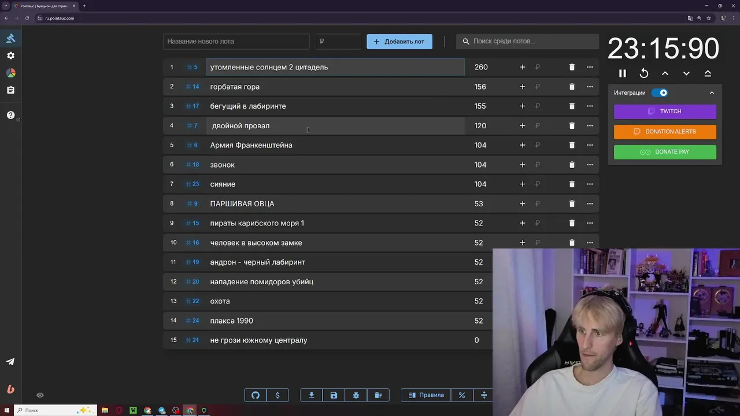Add time with the up arrow

pyautogui.click(x=665, y=73)
